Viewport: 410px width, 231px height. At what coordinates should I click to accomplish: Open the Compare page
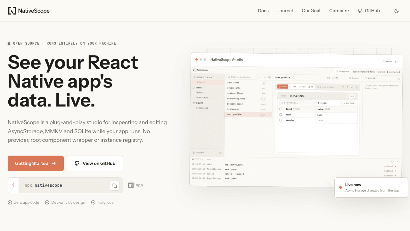(339, 11)
